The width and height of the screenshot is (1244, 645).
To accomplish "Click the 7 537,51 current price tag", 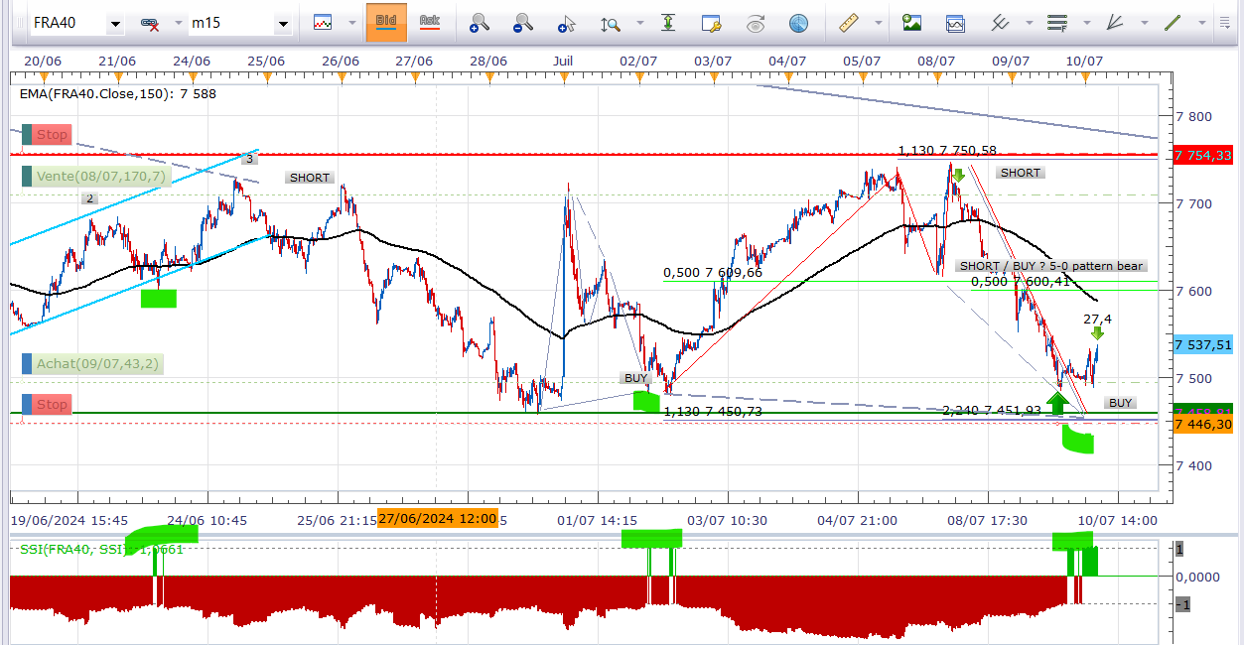I will (x=1202, y=344).
